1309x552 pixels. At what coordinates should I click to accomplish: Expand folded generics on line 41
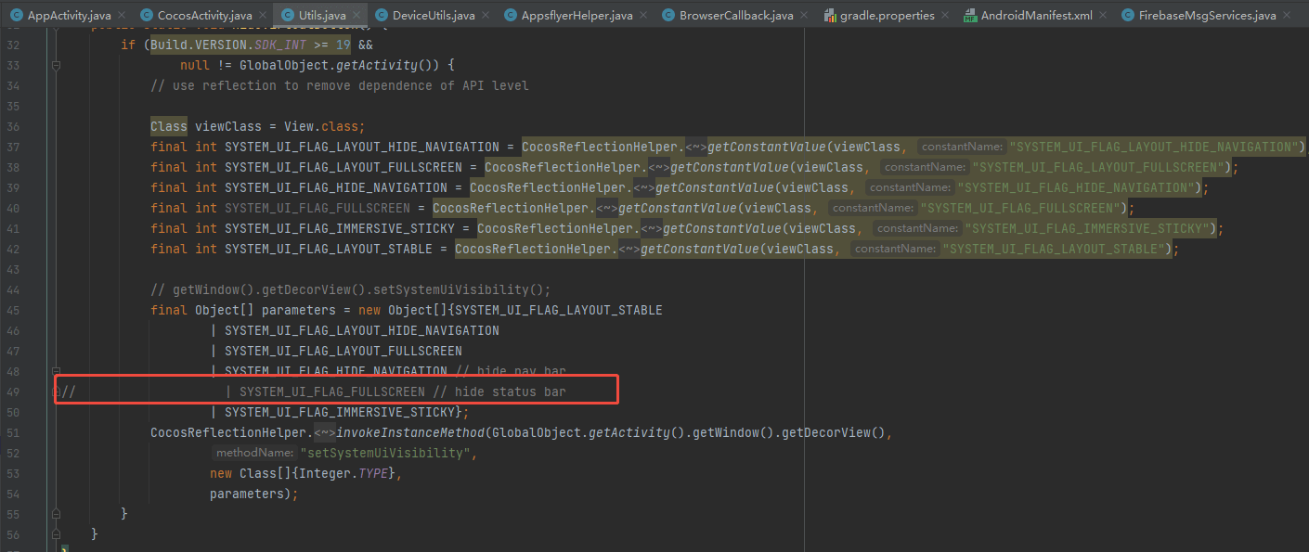pos(652,228)
